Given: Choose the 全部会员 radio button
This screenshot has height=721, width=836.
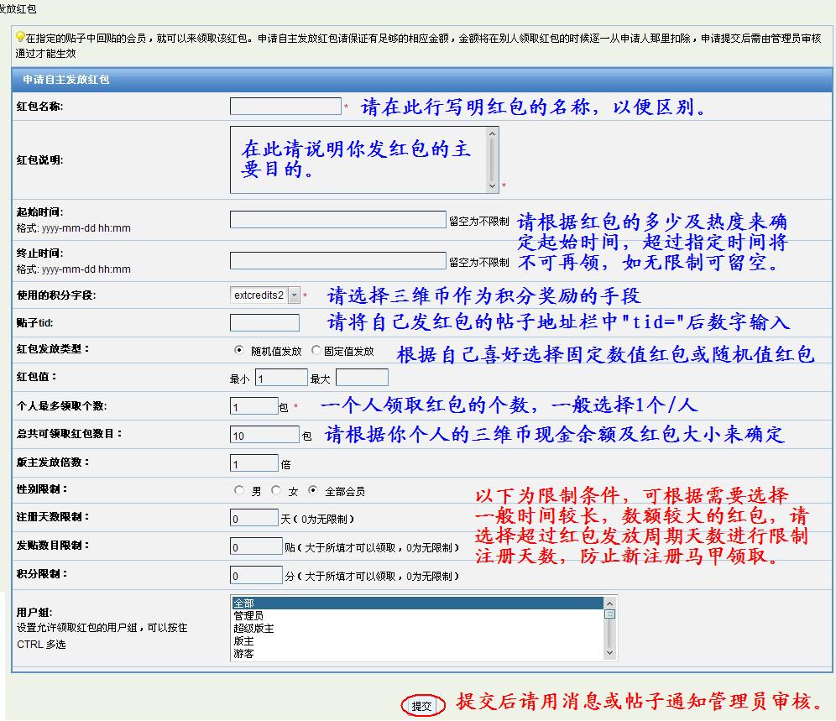Looking at the screenshot, I should 313,490.
